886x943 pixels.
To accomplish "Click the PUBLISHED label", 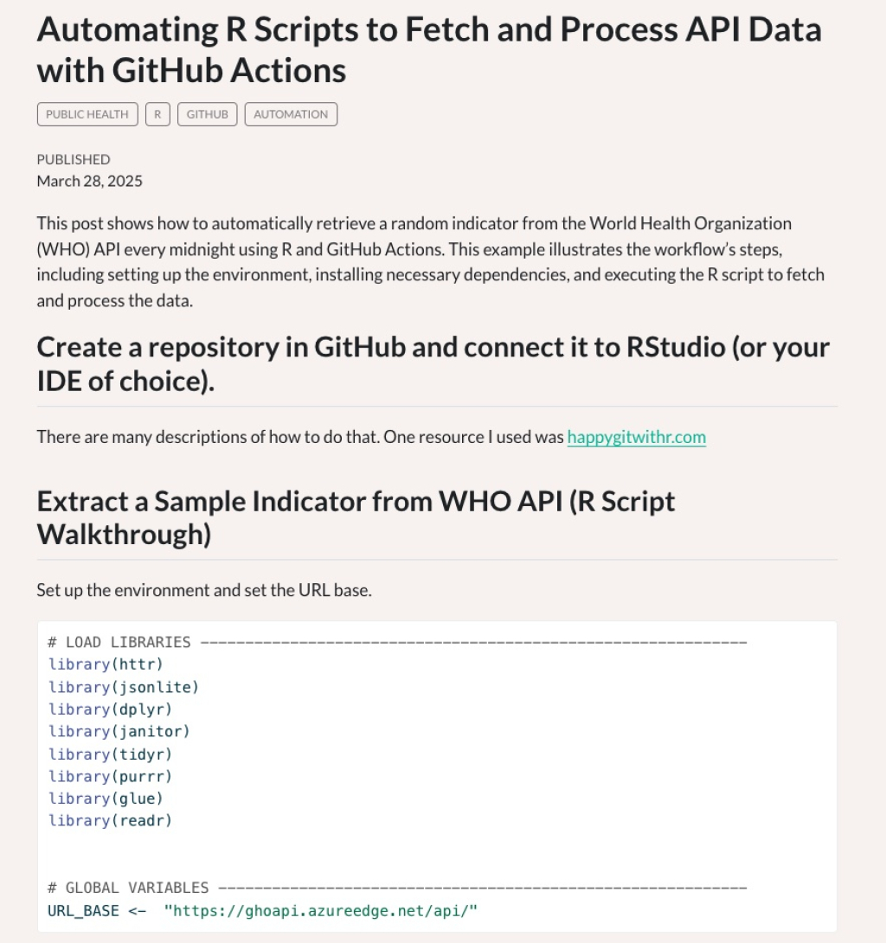I will click(74, 159).
